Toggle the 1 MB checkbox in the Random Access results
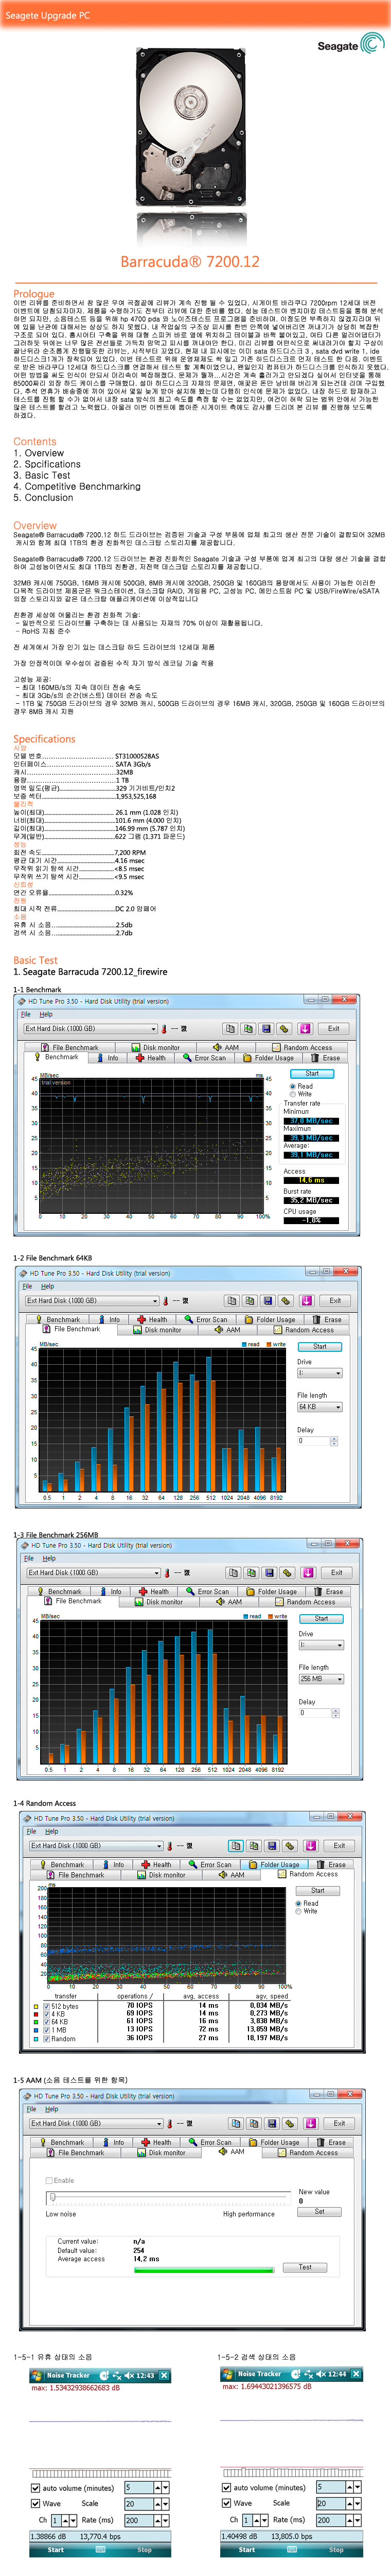 [x=47, y=2030]
